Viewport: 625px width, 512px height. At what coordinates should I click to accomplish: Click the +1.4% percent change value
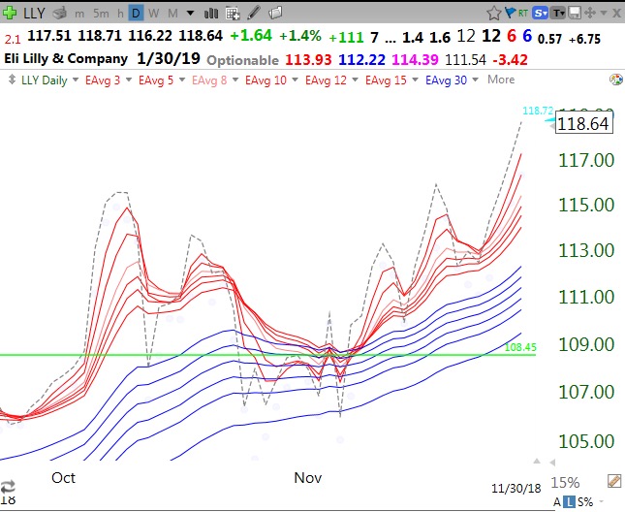(300, 36)
